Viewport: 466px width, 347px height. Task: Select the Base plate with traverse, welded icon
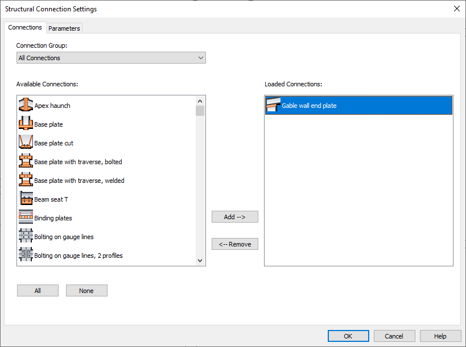pos(25,180)
